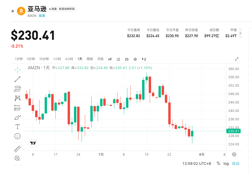
Task: Click the AI analysis icon in toolbar
Action: pyautogui.click(x=144, y=59)
